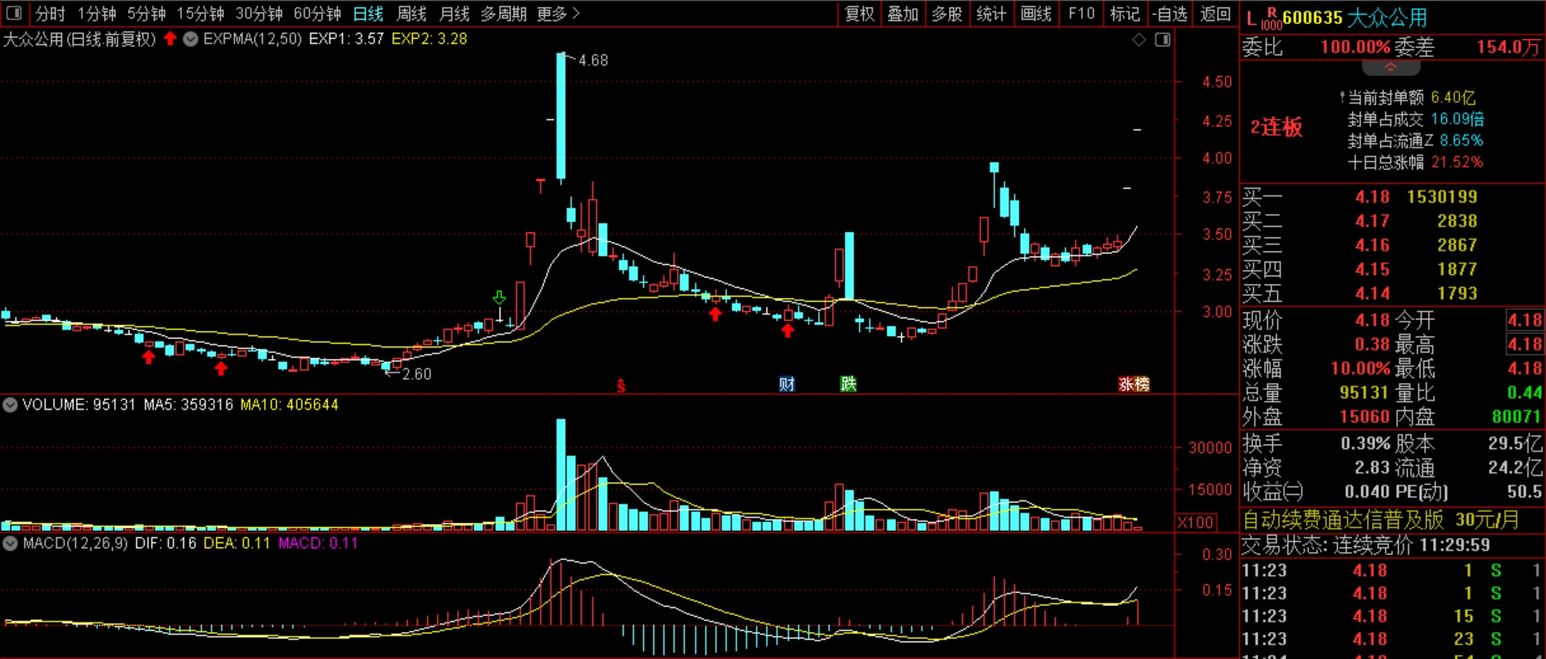Click the 委比 100.00% value
This screenshot has width=1546, height=659.
tap(1355, 47)
